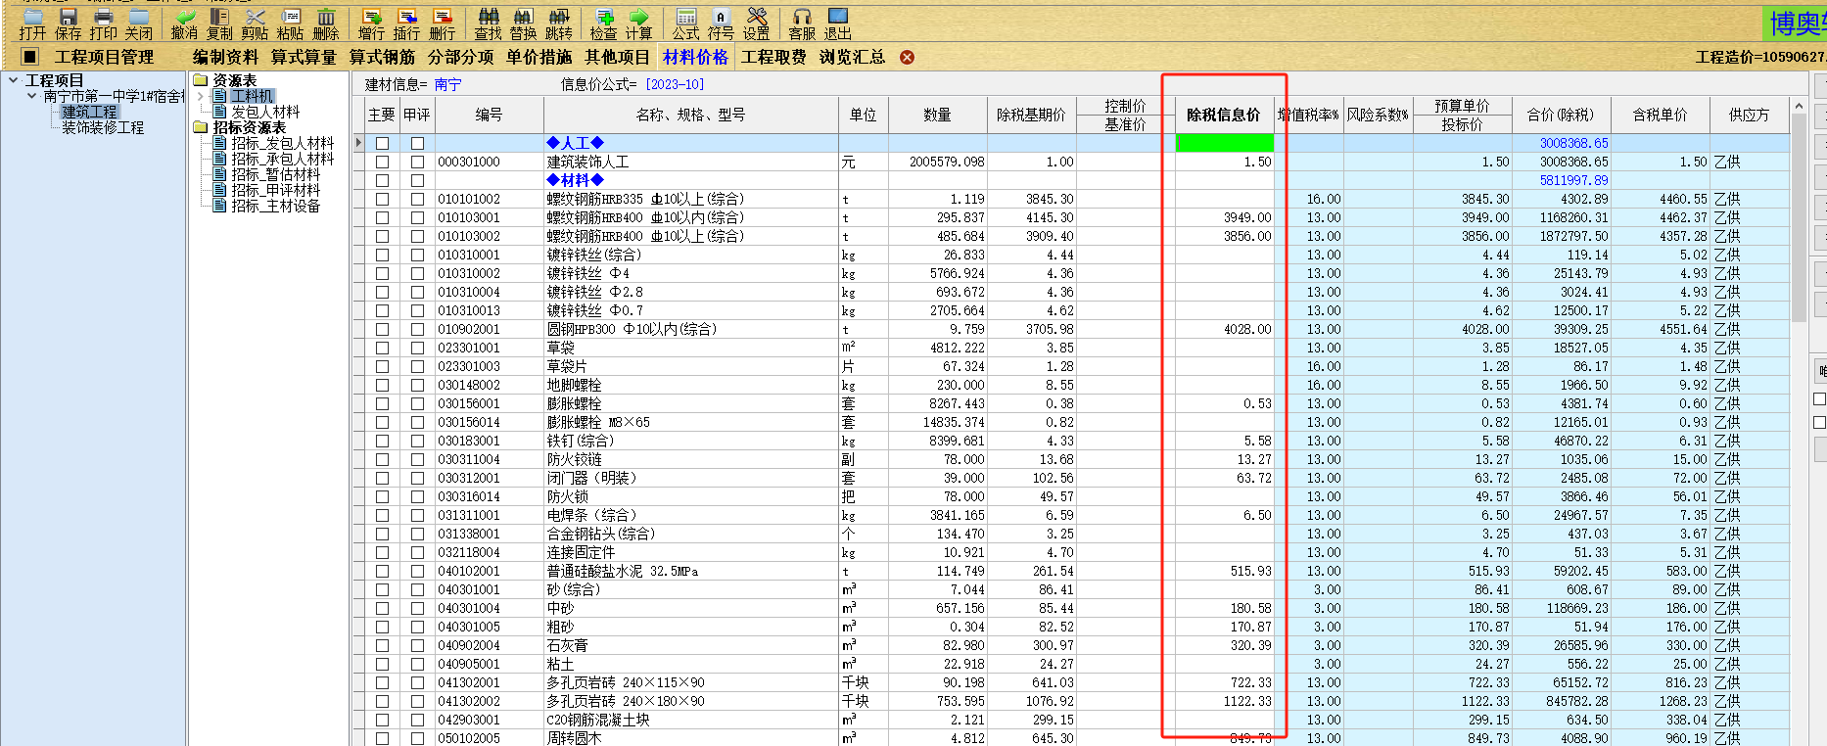This screenshot has height=746, width=1827.
Task: Click the 3949.00 除税信息价 cell
Action: pos(1224,217)
